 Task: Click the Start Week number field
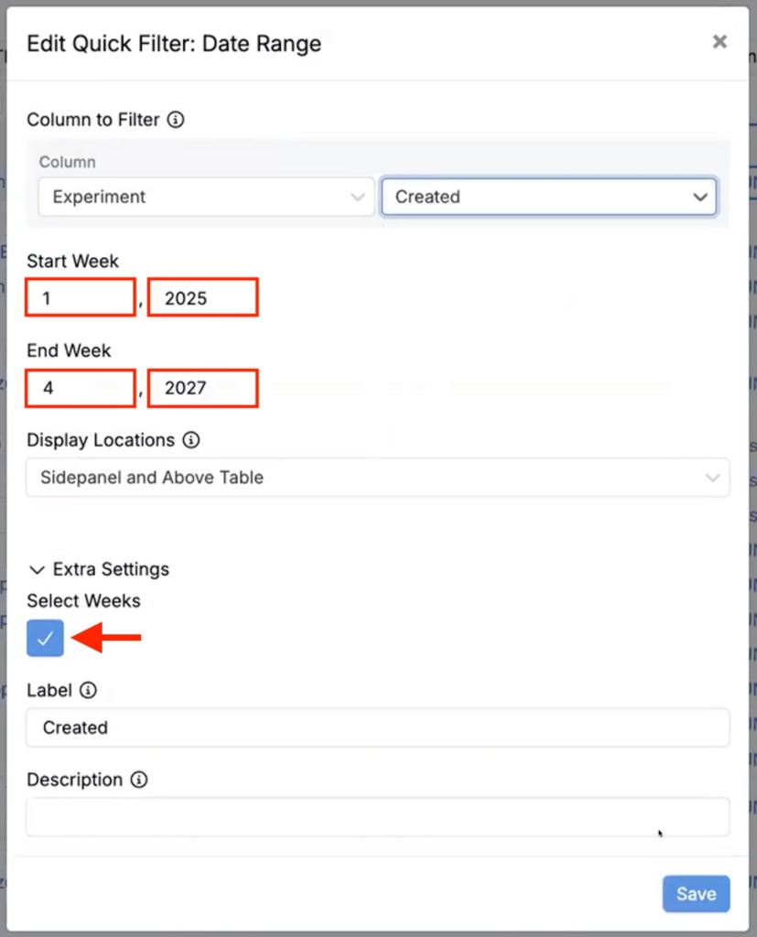81,298
